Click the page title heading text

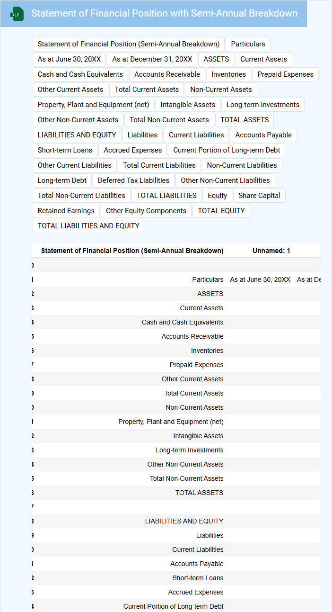(164, 13)
